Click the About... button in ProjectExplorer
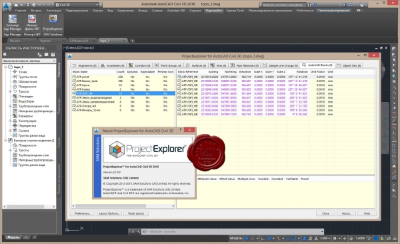 pyautogui.click(x=346, y=213)
